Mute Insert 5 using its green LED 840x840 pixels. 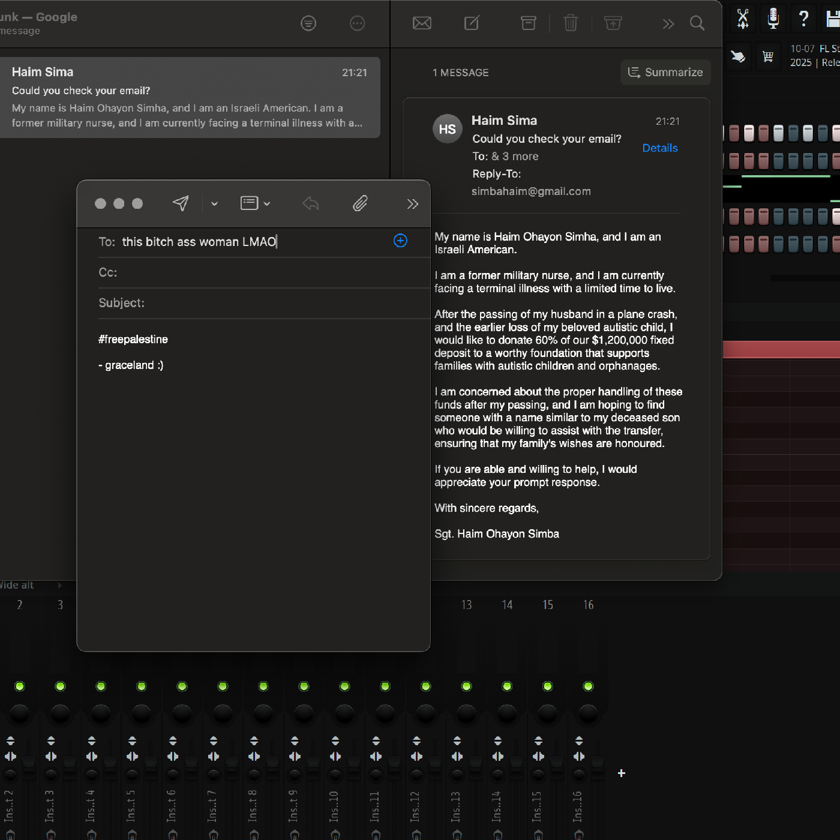142,686
